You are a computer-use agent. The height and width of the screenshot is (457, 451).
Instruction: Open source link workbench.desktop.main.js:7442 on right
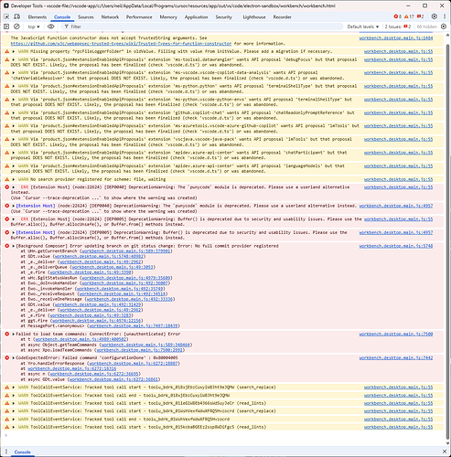click(396, 357)
